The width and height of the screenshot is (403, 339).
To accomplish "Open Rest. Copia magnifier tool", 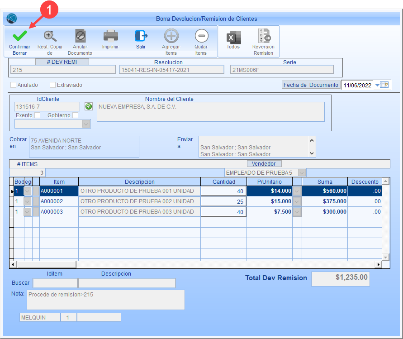I will point(50,36).
